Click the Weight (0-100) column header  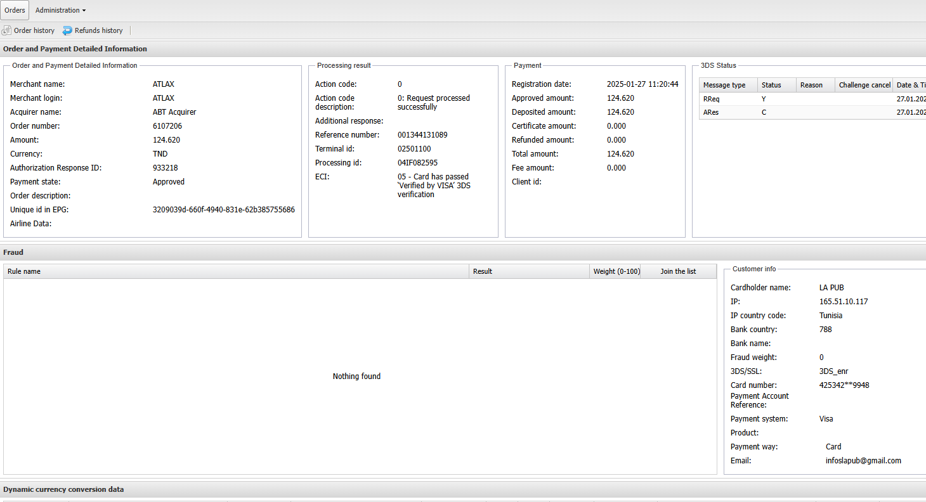pos(616,271)
